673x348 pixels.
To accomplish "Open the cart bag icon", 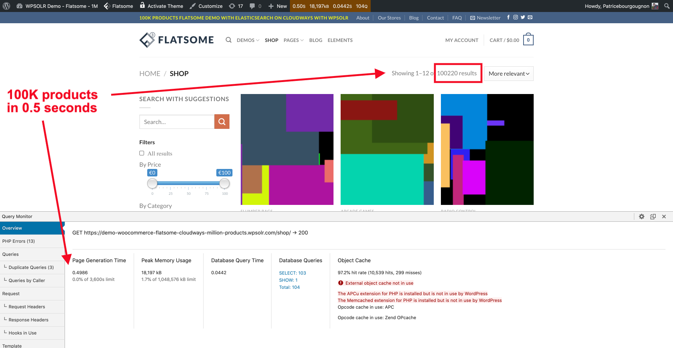I will click(x=528, y=39).
